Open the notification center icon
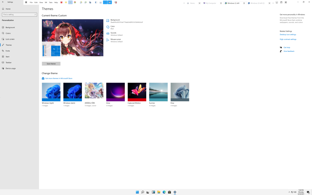312x195 pixels. 308,192
